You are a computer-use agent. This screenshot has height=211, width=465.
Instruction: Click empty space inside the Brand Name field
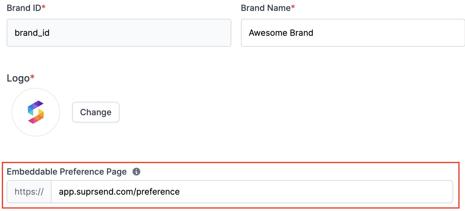pos(394,33)
